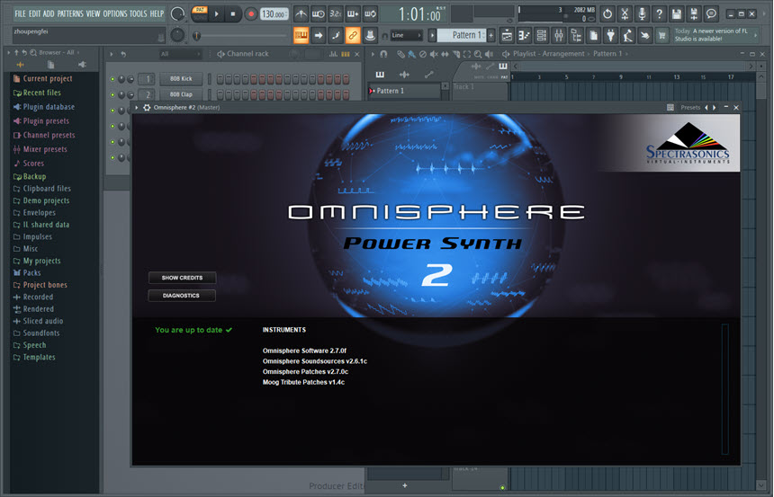
Task: Open the project picker pages icon
Action: (x=593, y=35)
